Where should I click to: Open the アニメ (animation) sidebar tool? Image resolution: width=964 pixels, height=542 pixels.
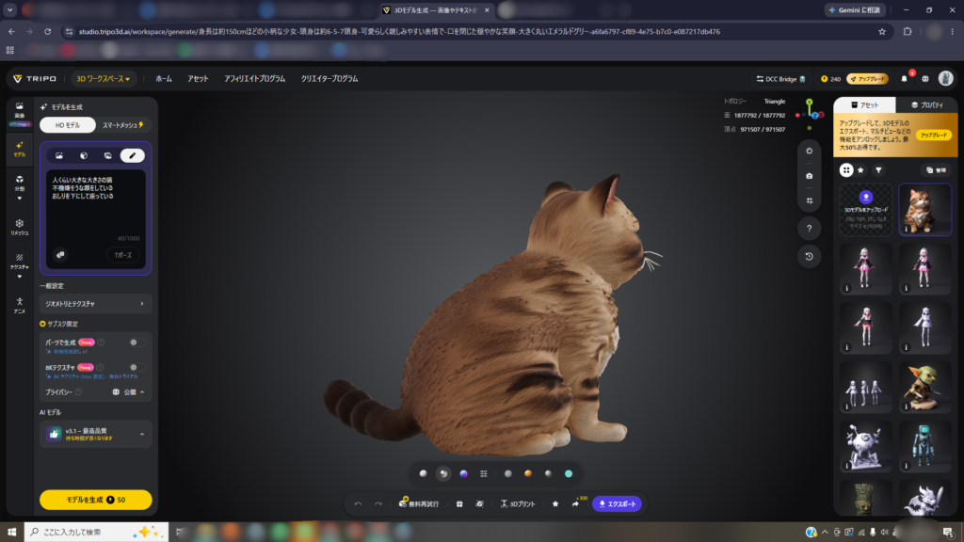(19, 305)
